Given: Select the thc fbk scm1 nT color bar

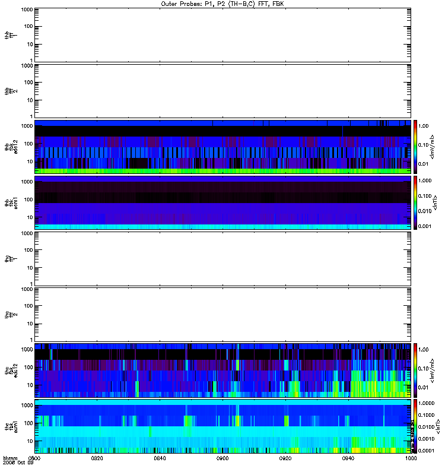Looking at the screenshot, I should pos(415,426).
